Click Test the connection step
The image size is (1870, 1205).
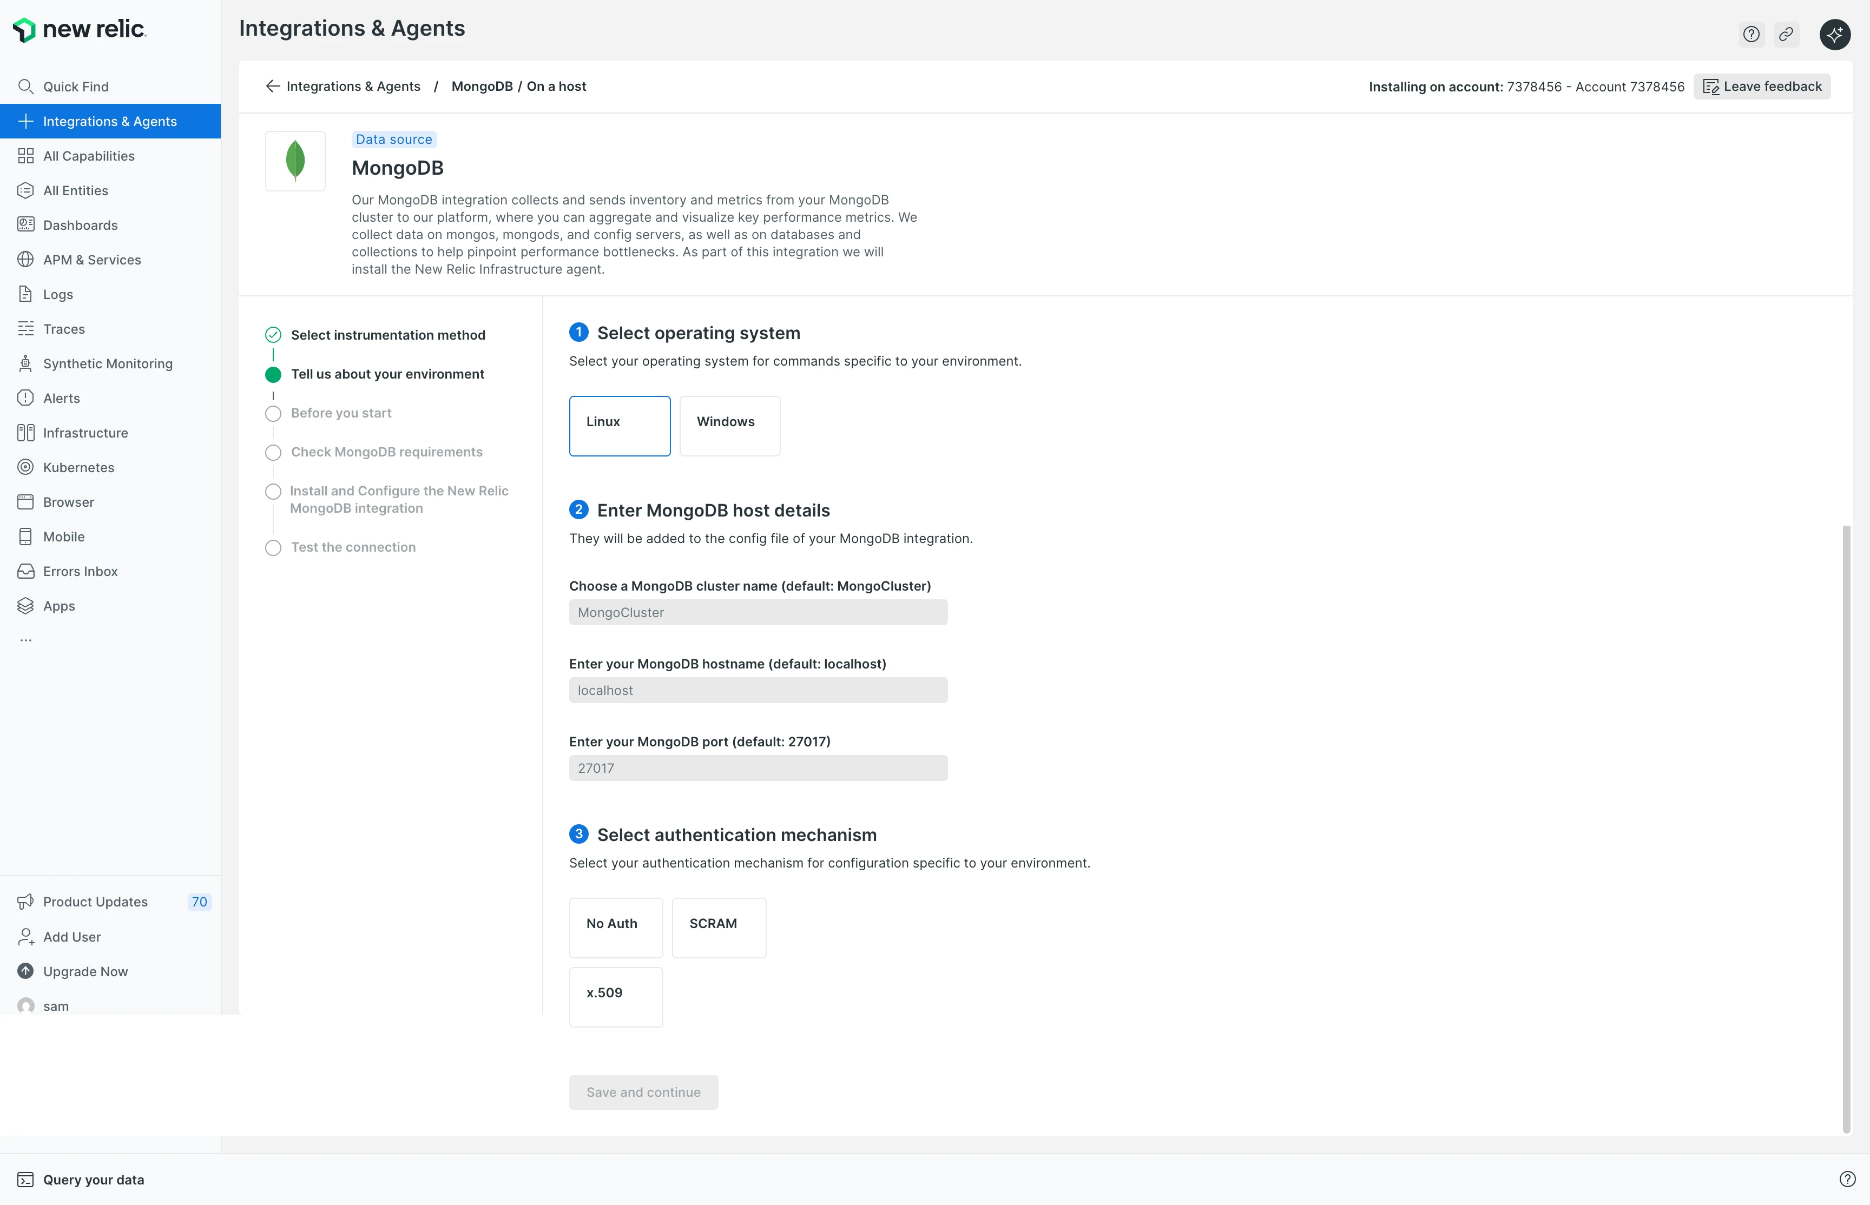353,547
